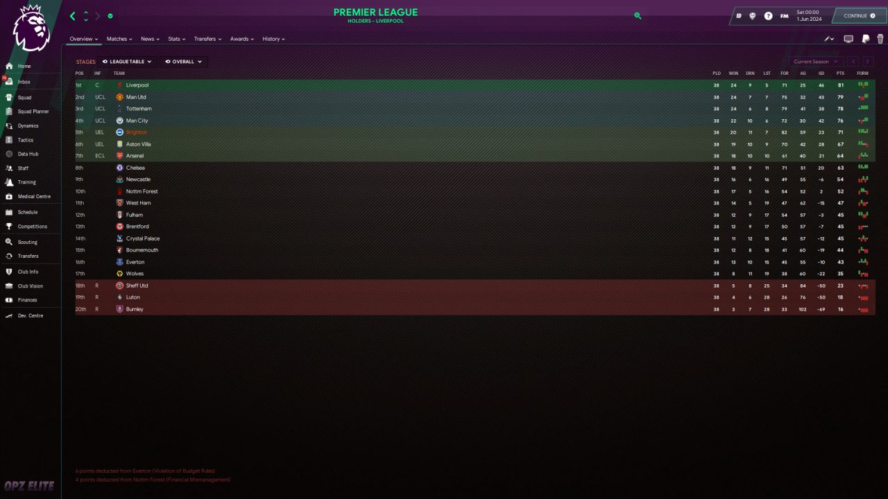Viewport: 888px width, 499px height.
Task: Click Liverpool's form chart
Action: (863, 85)
